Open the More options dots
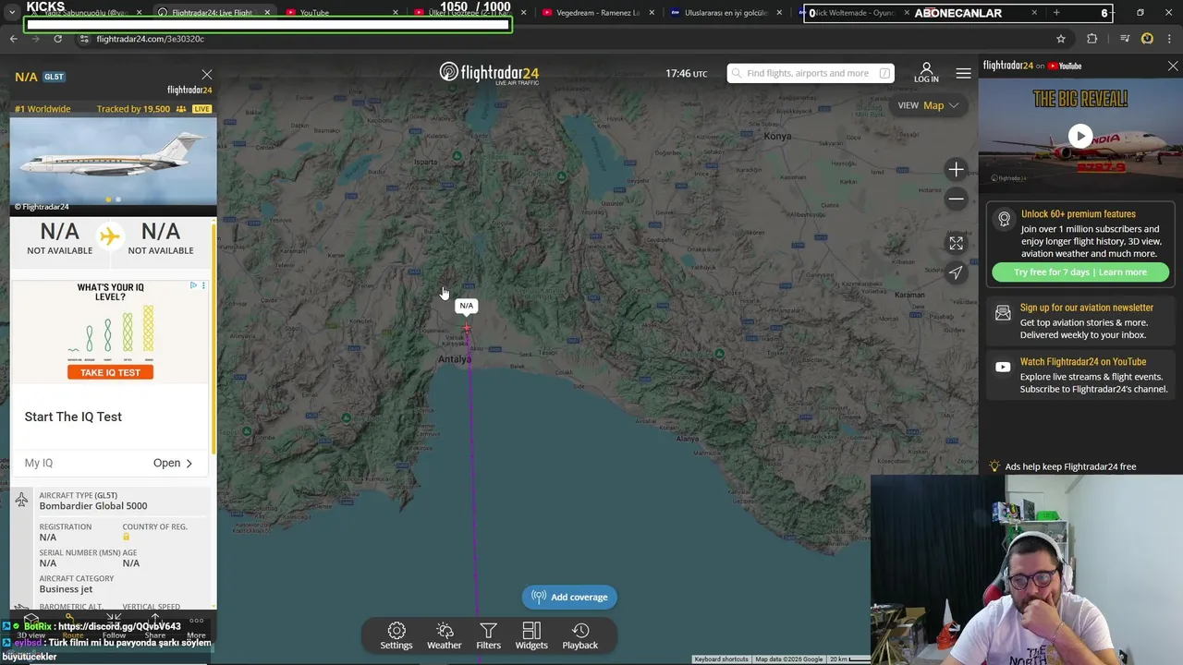 point(196,626)
